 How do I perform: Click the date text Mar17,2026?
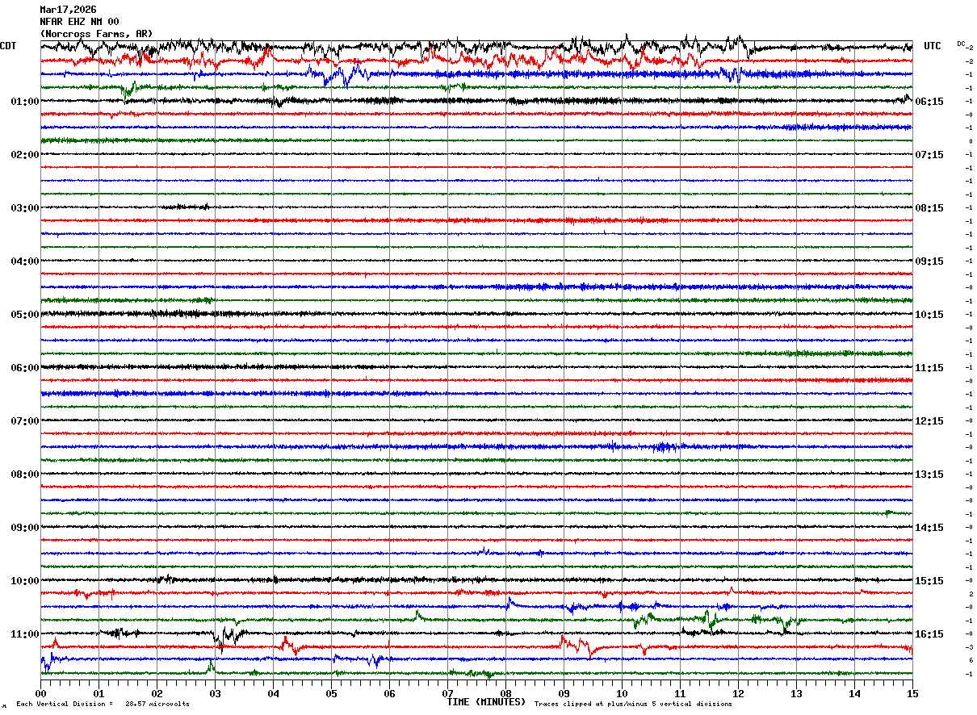pyautogui.click(x=68, y=10)
